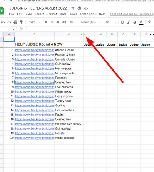Expand hidden columns right arrow before column L
Screen dimensions: 154x172
tap(85, 34)
